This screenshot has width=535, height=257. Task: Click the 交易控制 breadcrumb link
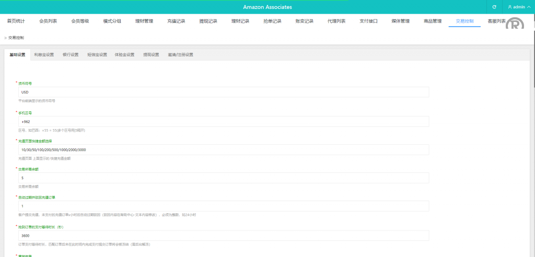pyautogui.click(x=16, y=38)
